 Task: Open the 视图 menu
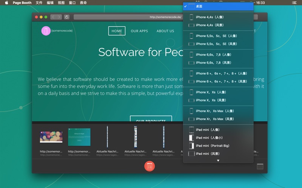tap(61, 3)
